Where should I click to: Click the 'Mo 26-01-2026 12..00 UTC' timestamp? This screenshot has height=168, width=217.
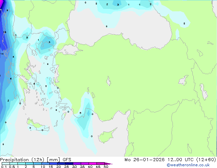pyautogui.click(x=159, y=160)
